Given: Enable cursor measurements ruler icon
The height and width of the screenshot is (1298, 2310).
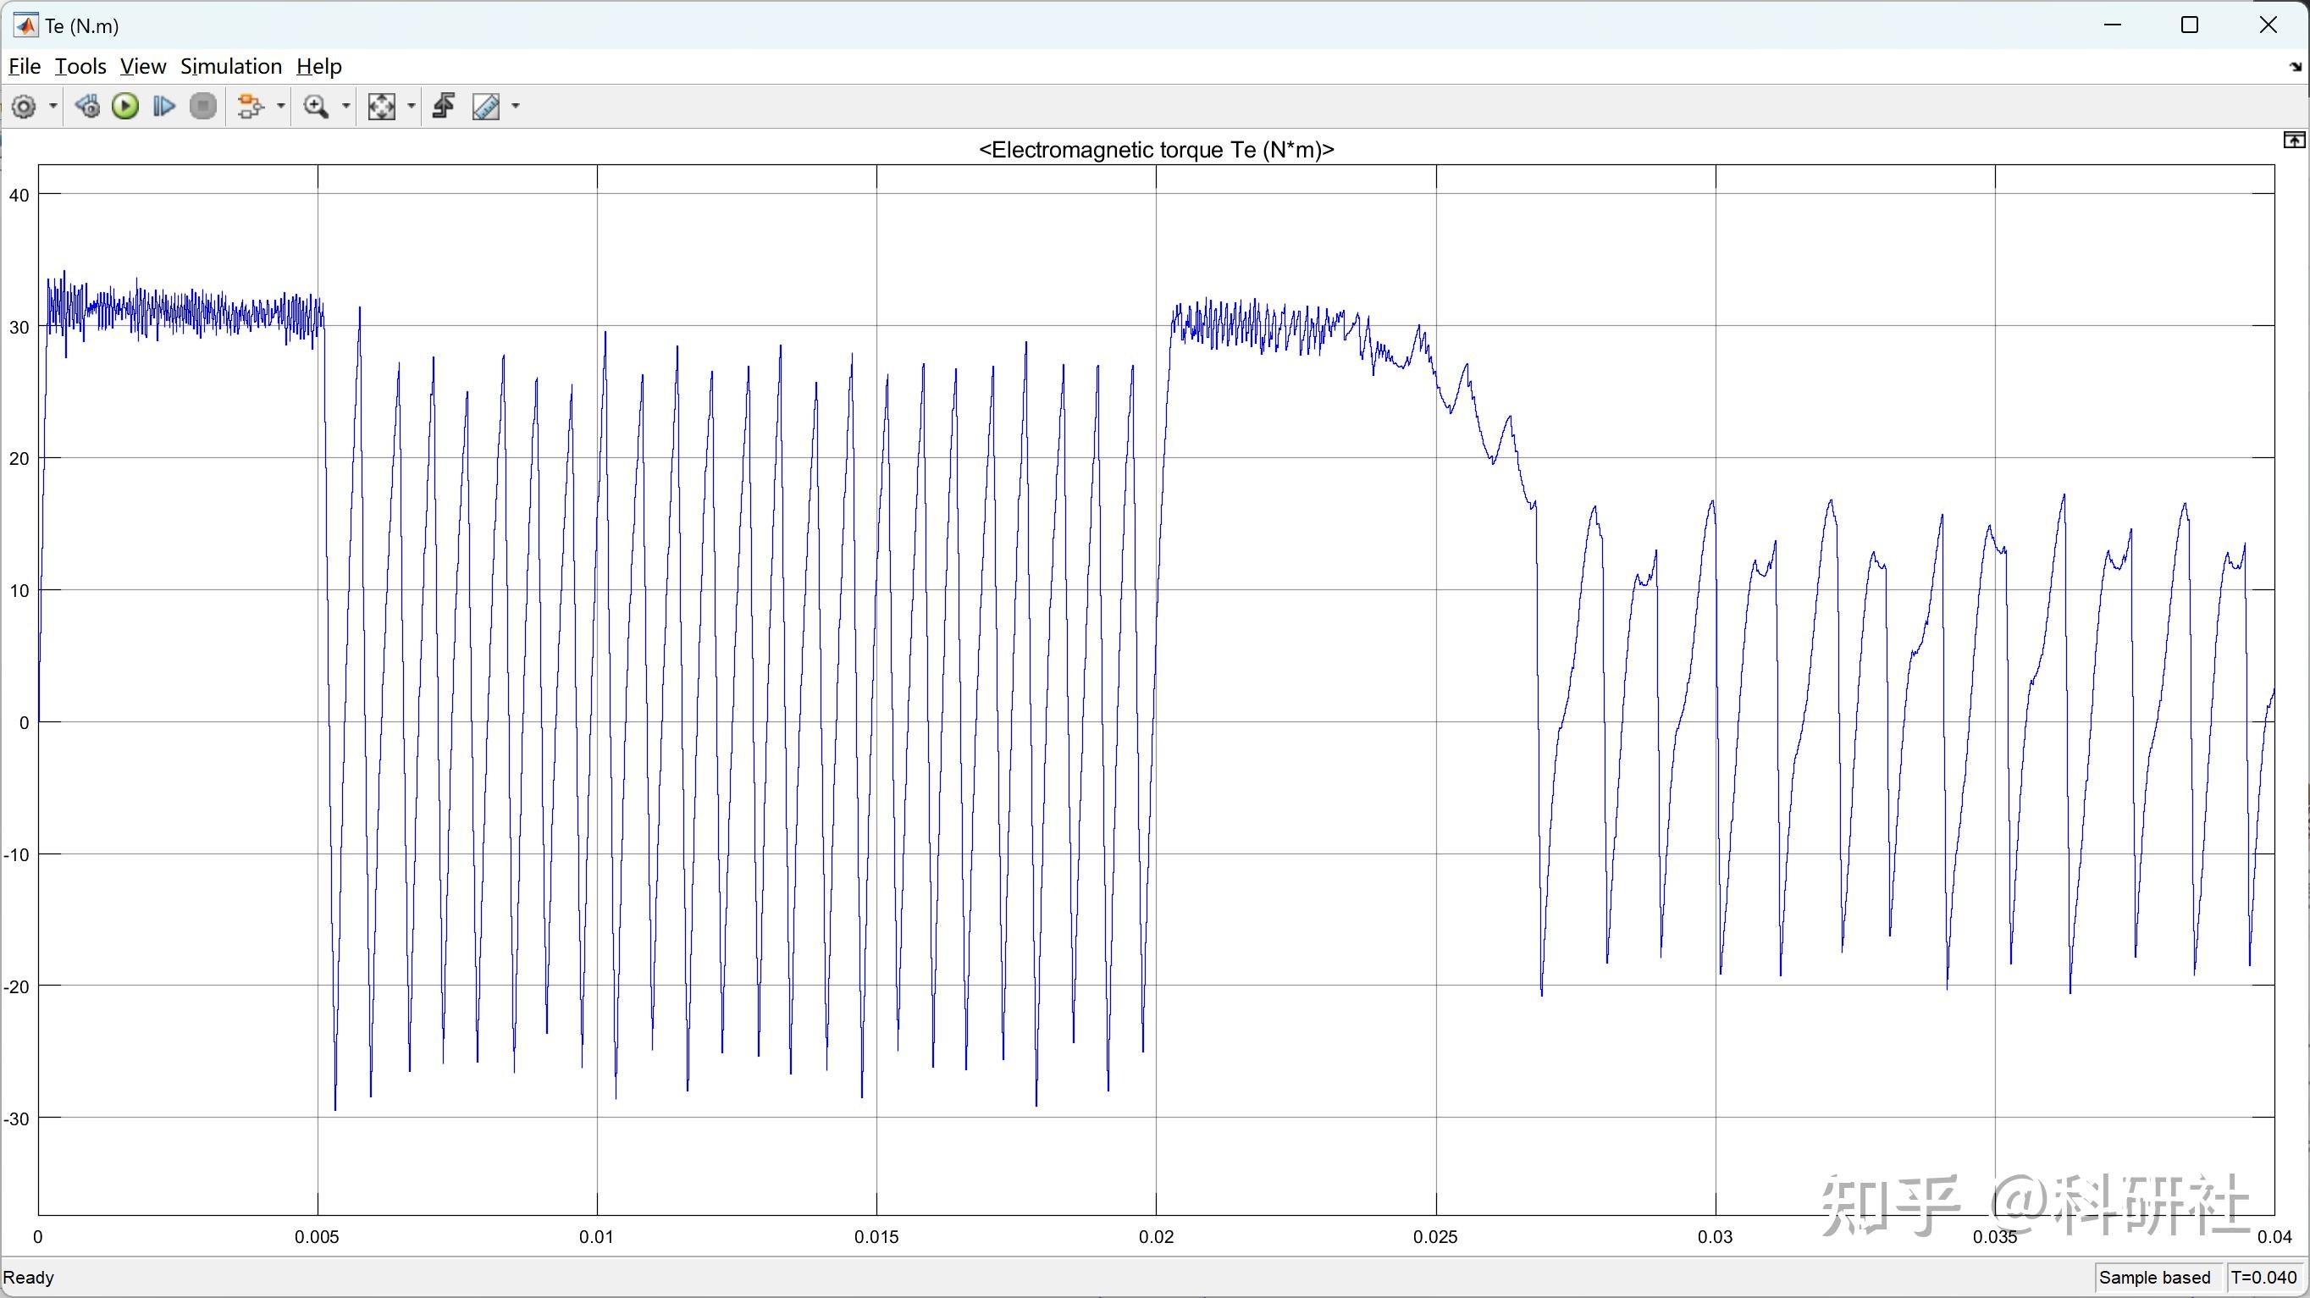Looking at the screenshot, I should point(486,107).
